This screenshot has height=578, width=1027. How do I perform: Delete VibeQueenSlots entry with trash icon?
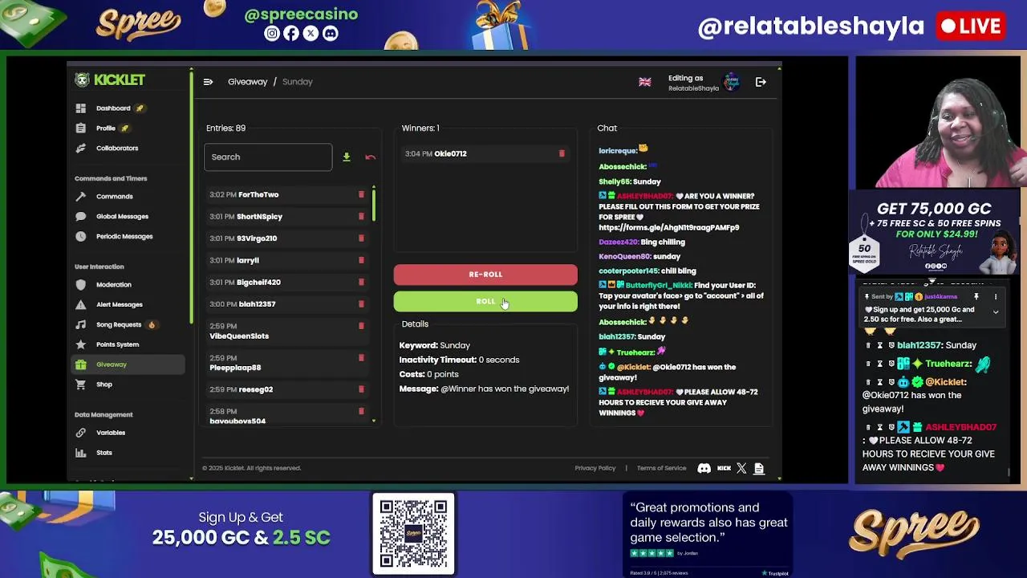[361, 326]
